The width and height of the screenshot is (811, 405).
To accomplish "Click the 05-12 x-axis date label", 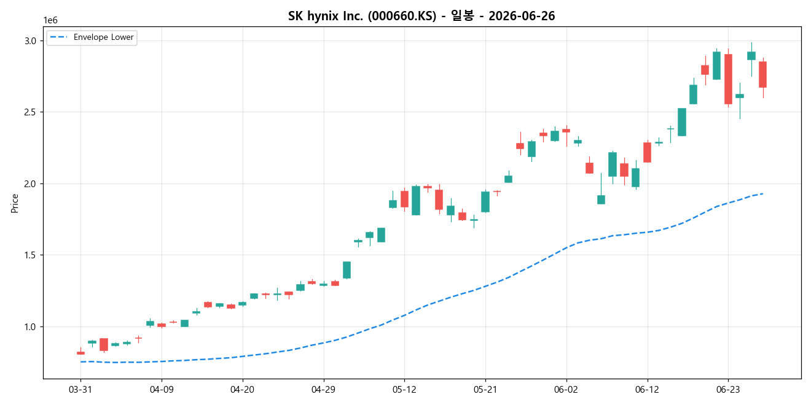I will 404,389.
